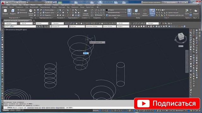Choose Конечная точка оси command-line option
Image resolution: width=202 pixels, height=113 pixels.
click(34, 108)
